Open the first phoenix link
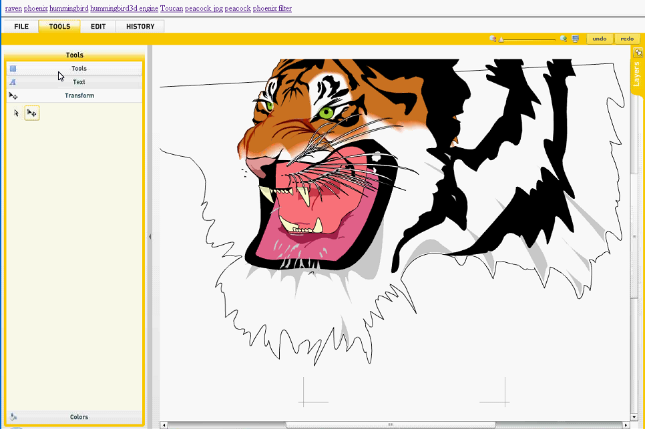This screenshot has height=429, width=645. click(36, 8)
